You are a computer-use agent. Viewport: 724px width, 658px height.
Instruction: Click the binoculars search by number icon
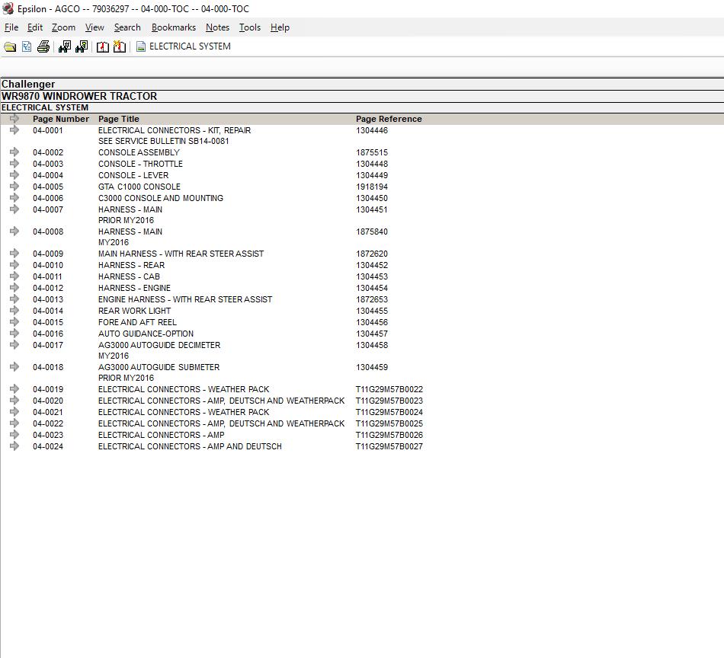pyautogui.click(x=65, y=46)
